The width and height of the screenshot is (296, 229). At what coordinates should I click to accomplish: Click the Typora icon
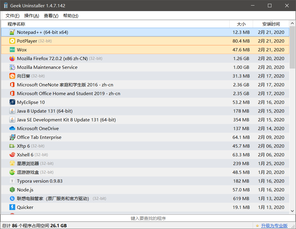point(12,181)
